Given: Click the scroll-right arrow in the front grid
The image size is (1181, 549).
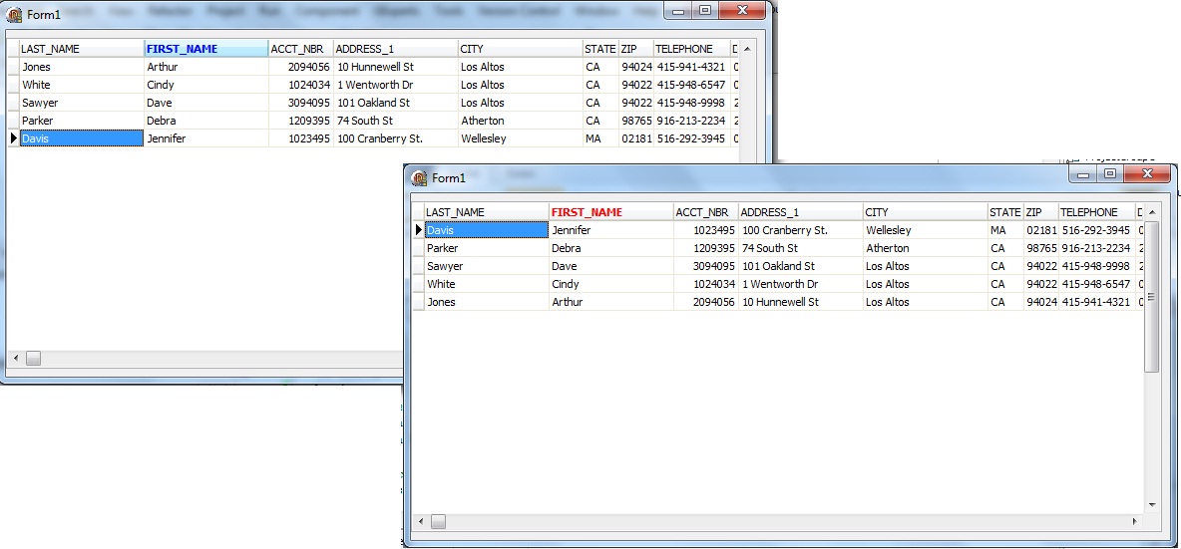Looking at the screenshot, I should click(1134, 521).
